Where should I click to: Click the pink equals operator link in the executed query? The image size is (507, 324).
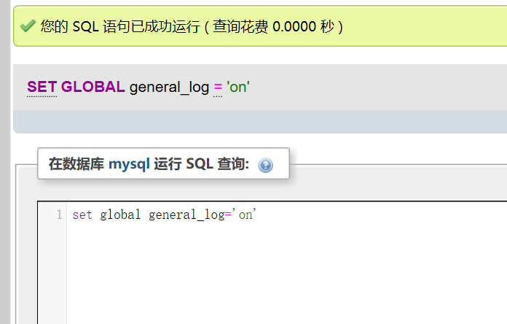click(218, 87)
